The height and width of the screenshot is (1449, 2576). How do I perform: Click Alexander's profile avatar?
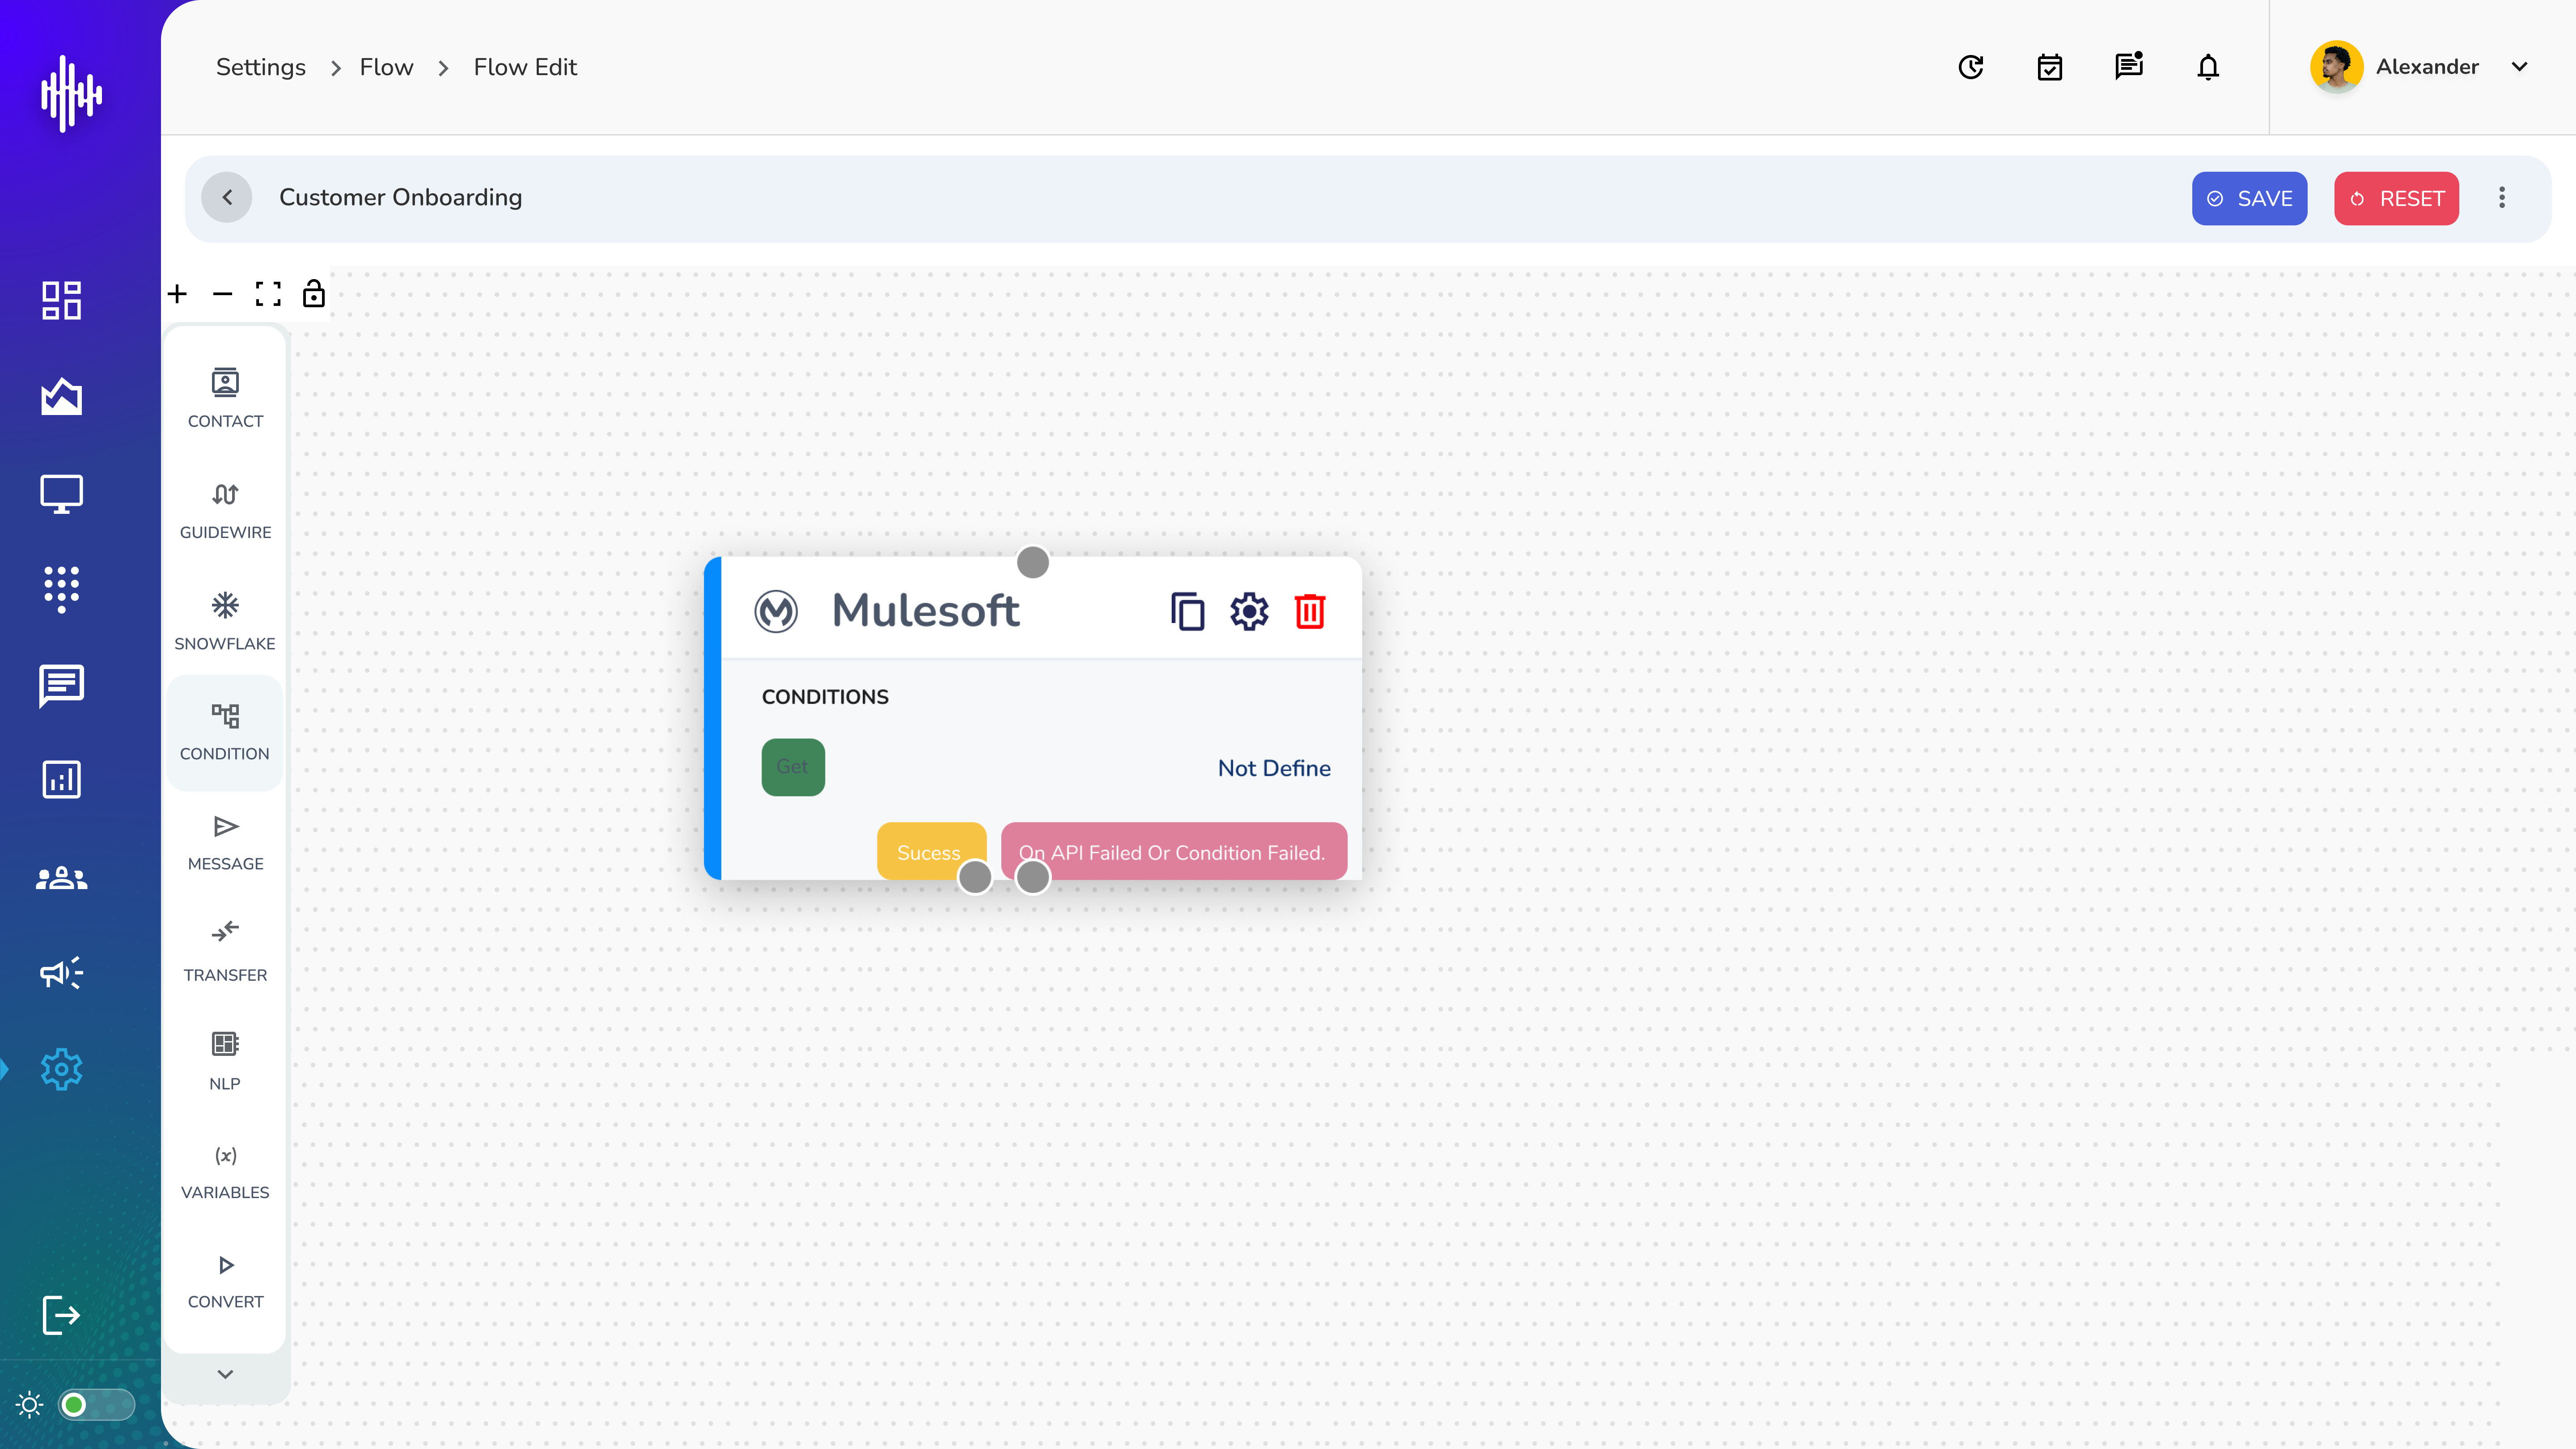click(2337, 67)
